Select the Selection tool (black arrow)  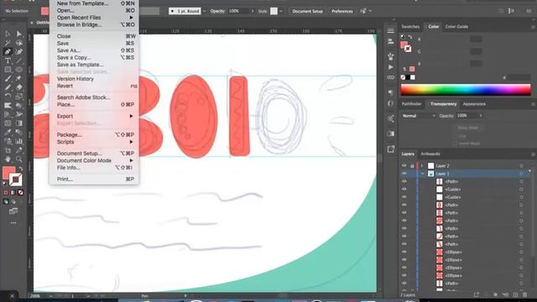pos(8,34)
